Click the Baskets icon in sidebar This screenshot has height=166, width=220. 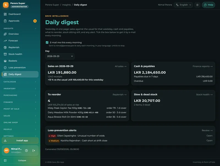(5, 61)
